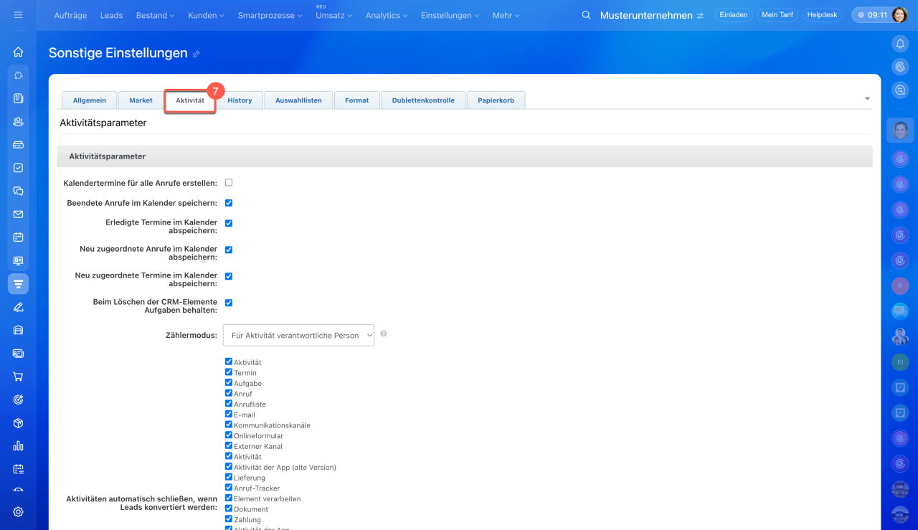The height and width of the screenshot is (530, 918).
Task: Open the calendar icon in left sidebar
Action: [x=18, y=237]
